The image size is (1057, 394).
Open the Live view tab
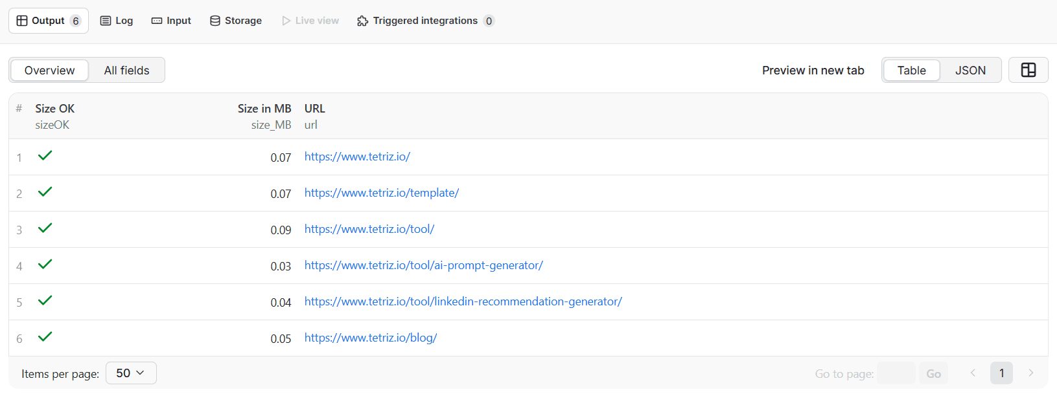[x=310, y=21]
